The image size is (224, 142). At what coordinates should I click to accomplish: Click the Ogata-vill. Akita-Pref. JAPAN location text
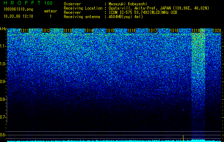159,8
